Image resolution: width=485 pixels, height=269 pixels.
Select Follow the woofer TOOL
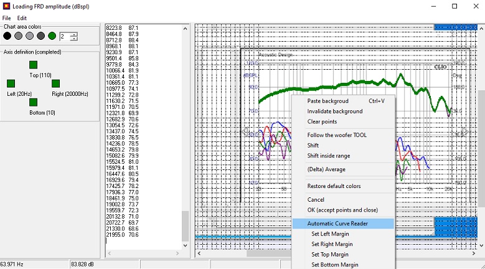343,135
